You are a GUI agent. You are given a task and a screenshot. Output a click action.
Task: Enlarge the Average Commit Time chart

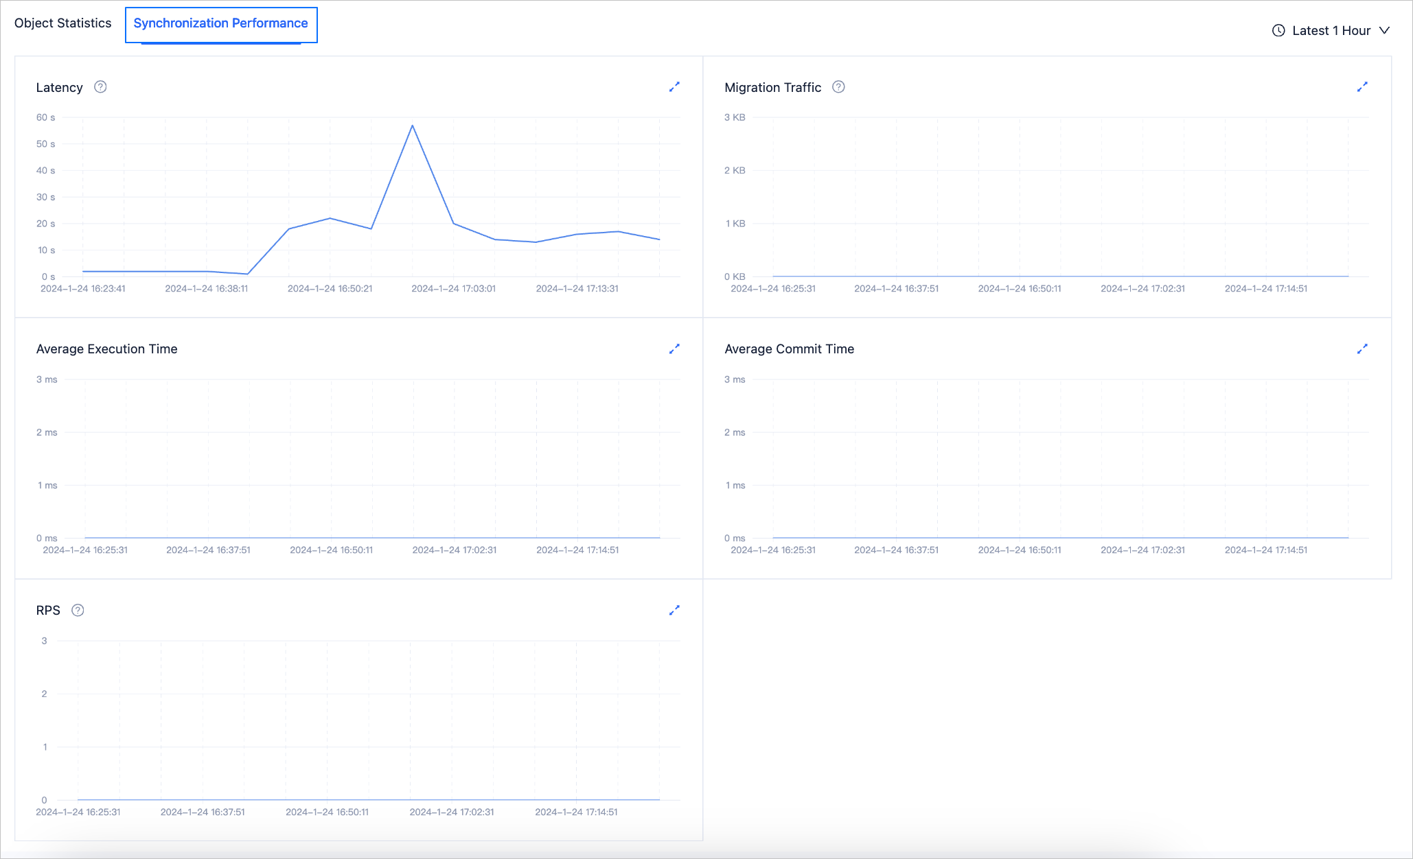coord(1362,349)
